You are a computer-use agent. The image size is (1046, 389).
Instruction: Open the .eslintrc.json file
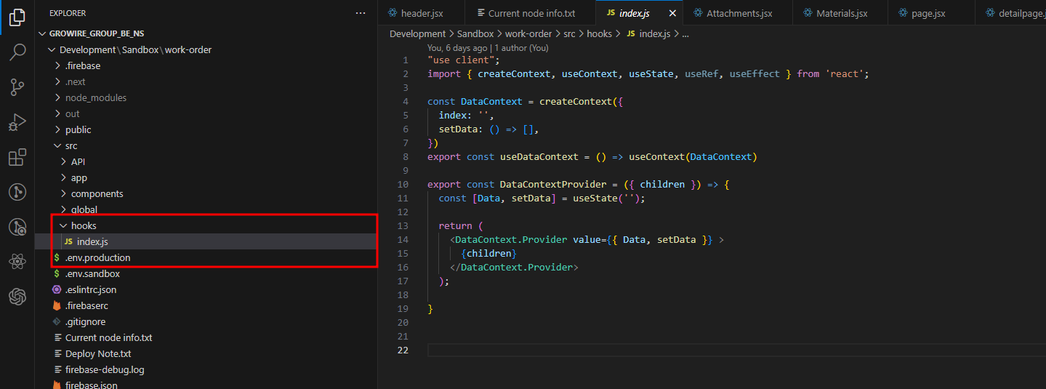tap(90, 289)
